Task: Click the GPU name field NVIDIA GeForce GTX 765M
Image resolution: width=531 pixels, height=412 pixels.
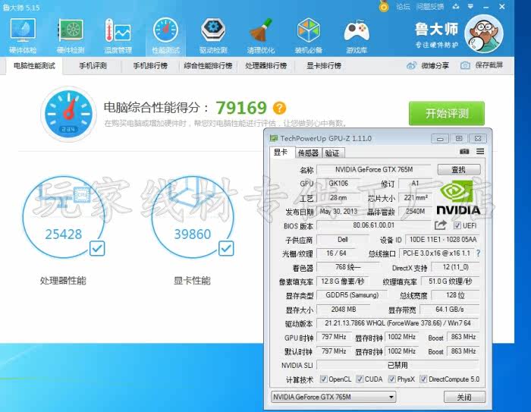Action: 373,169
